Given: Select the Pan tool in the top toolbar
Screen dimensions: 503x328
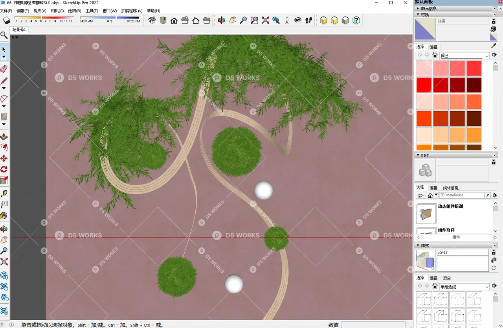Looking at the screenshot, I should pyautogui.click(x=232, y=20).
